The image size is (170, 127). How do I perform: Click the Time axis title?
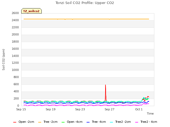pyautogui.click(x=150, y=114)
